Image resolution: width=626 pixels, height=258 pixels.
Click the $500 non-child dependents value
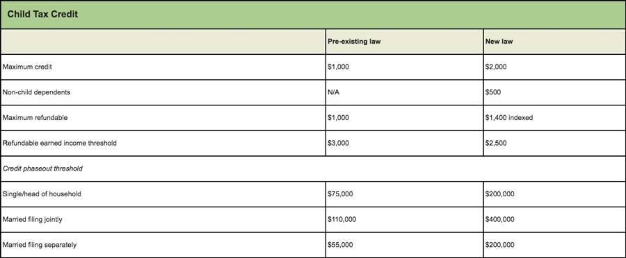click(493, 92)
